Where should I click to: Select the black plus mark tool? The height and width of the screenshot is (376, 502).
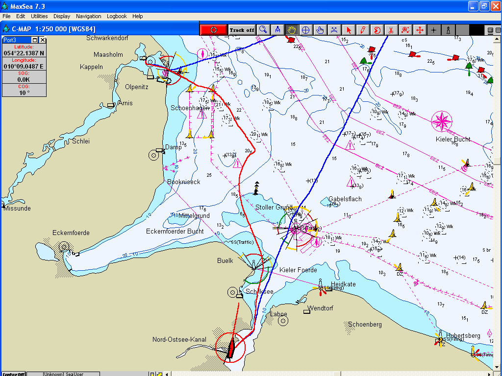click(x=433, y=30)
